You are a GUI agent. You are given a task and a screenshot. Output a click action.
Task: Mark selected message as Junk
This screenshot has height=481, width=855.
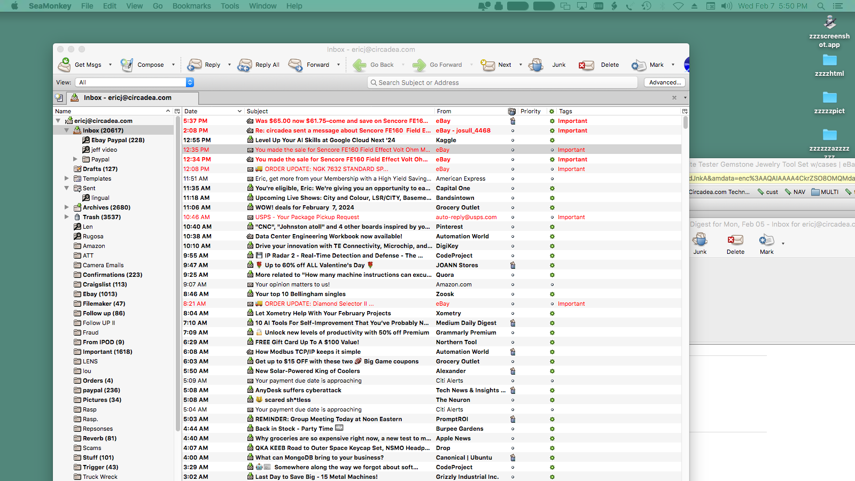pos(536,65)
